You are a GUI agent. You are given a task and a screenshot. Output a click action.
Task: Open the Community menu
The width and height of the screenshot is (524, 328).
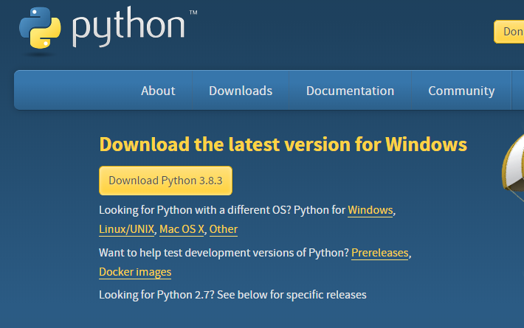[x=461, y=91]
